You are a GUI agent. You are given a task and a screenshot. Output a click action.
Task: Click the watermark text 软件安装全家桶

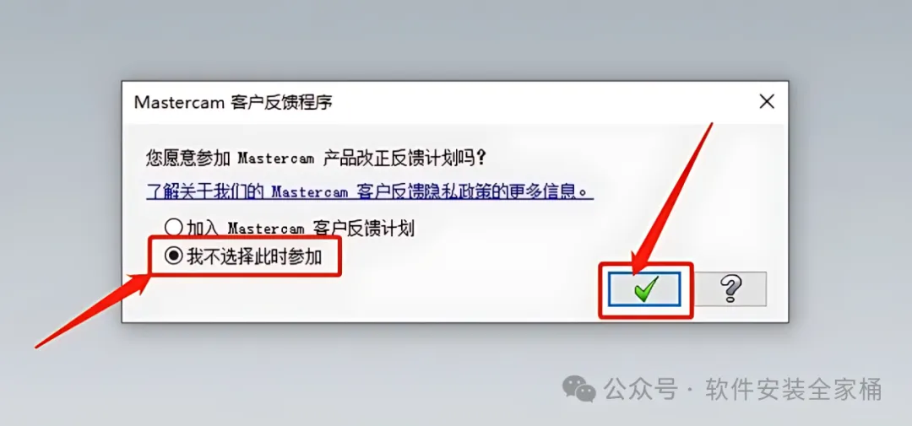pos(793,389)
